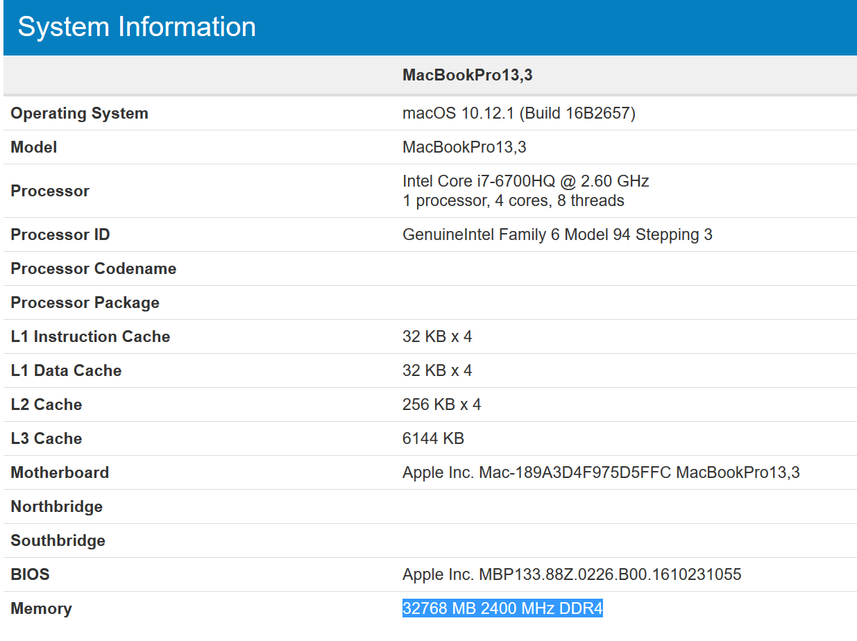The image size is (857, 641).
Task: Click the Processor ID label
Action: pyautogui.click(x=60, y=234)
